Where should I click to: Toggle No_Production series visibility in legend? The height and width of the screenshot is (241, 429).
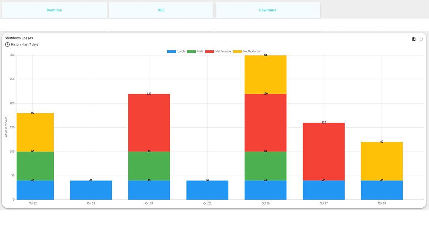[x=247, y=51]
